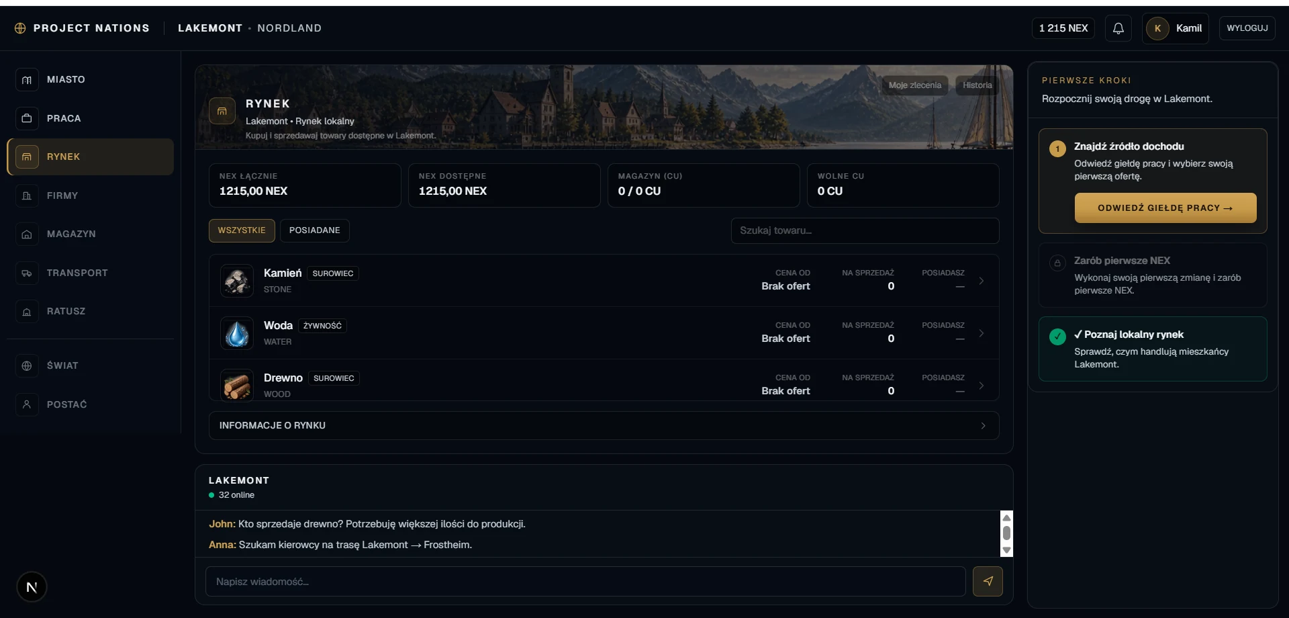The width and height of the screenshot is (1289, 618).
Task: Expand the Kamień row chevron
Action: tap(982, 281)
